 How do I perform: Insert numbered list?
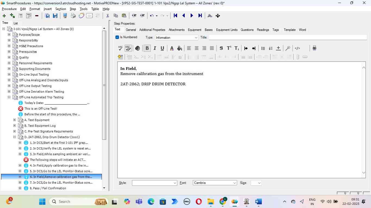click(x=271, y=48)
